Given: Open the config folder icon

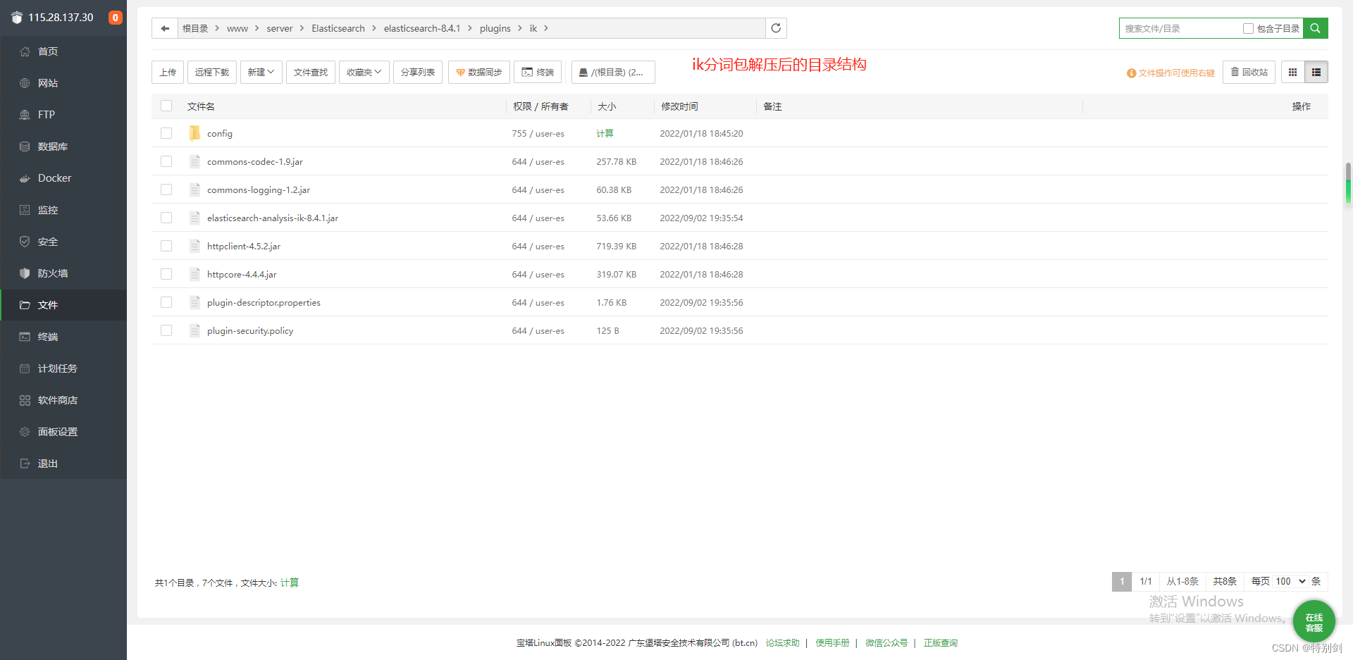Looking at the screenshot, I should point(194,133).
